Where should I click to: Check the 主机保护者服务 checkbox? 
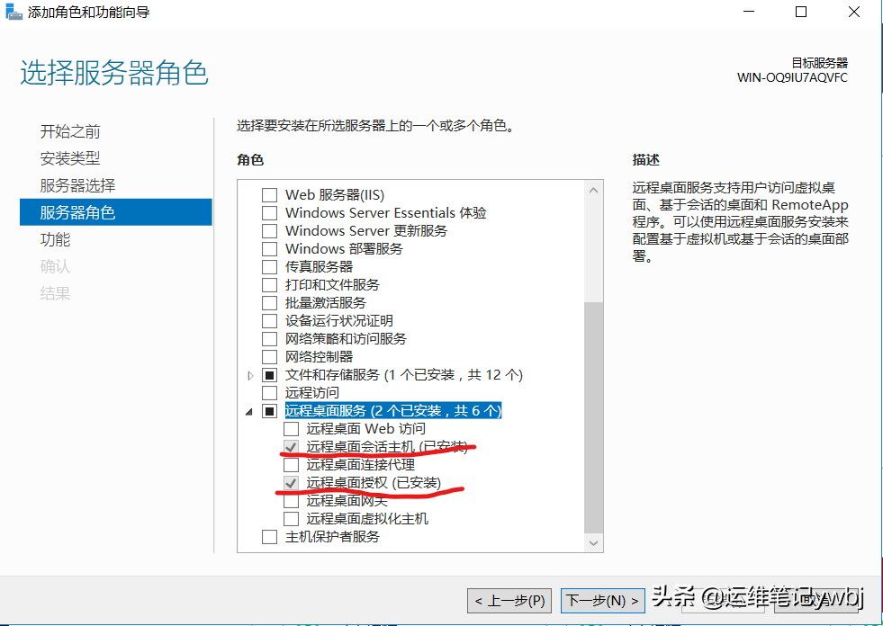coord(270,537)
